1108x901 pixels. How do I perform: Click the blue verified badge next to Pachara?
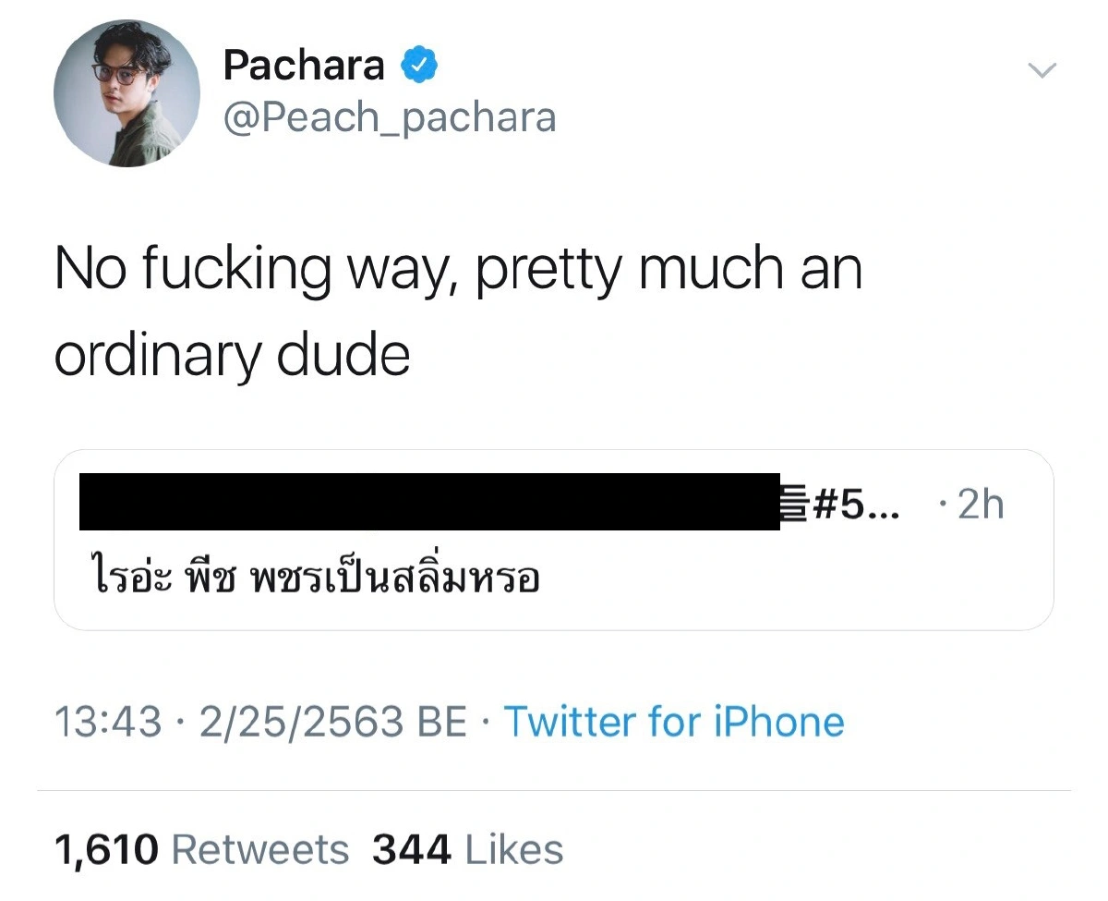click(420, 65)
